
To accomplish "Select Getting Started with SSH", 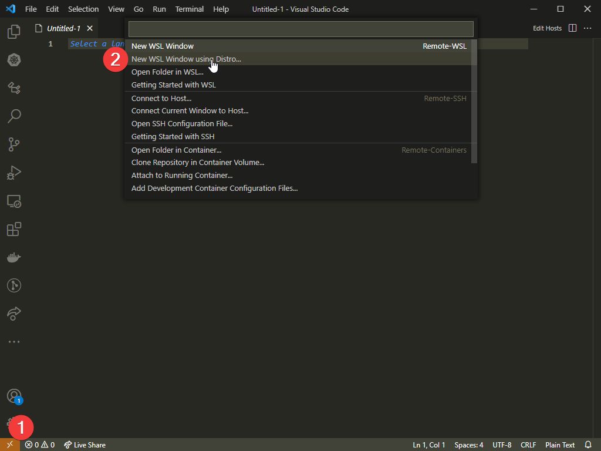I will 299,136.
